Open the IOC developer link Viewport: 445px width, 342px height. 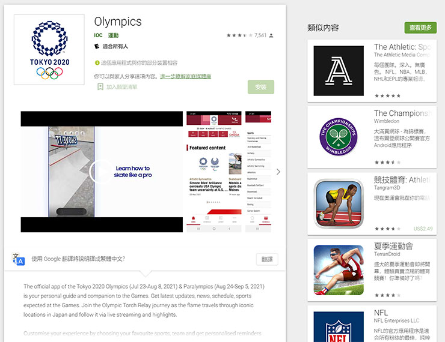98,35
